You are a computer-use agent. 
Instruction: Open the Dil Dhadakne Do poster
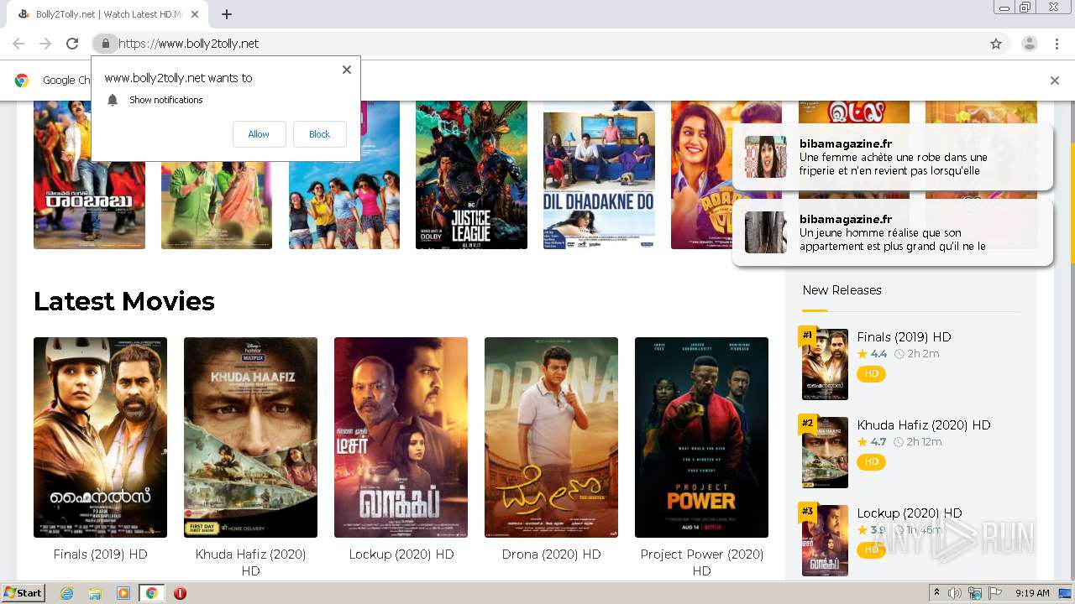pos(599,174)
